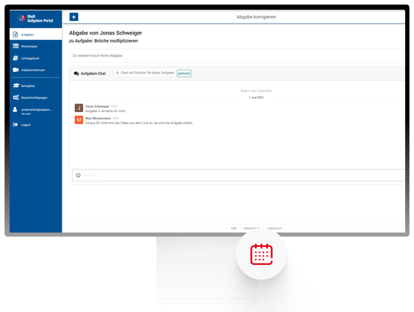Click the 'Aufgaben-Chat' section label
This screenshot has width=414, height=312.
click(x=93, y=74)
